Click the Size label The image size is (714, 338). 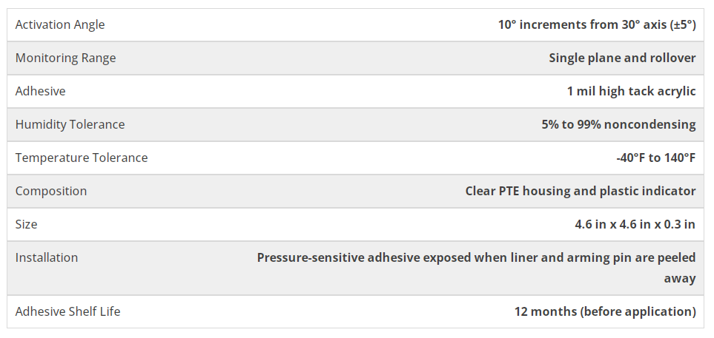(26, 224)
